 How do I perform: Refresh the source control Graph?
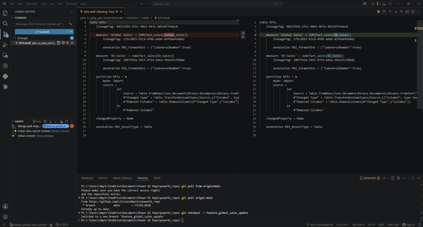67,122
